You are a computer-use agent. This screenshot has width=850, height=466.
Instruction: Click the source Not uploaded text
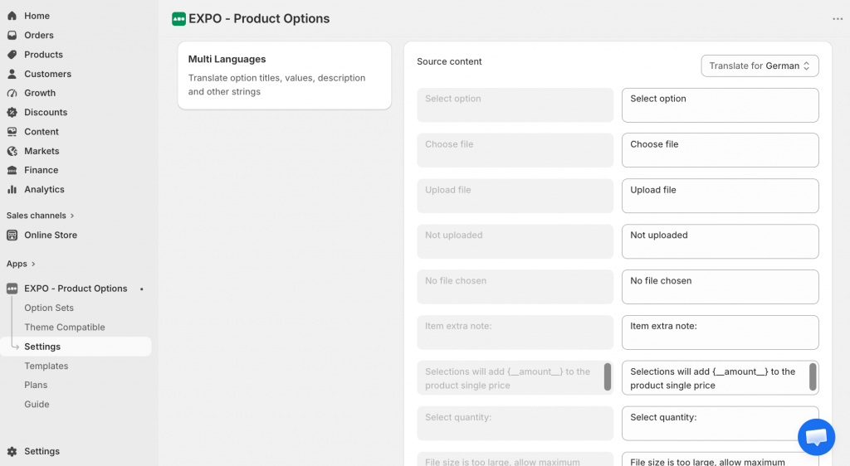(454, 235)
